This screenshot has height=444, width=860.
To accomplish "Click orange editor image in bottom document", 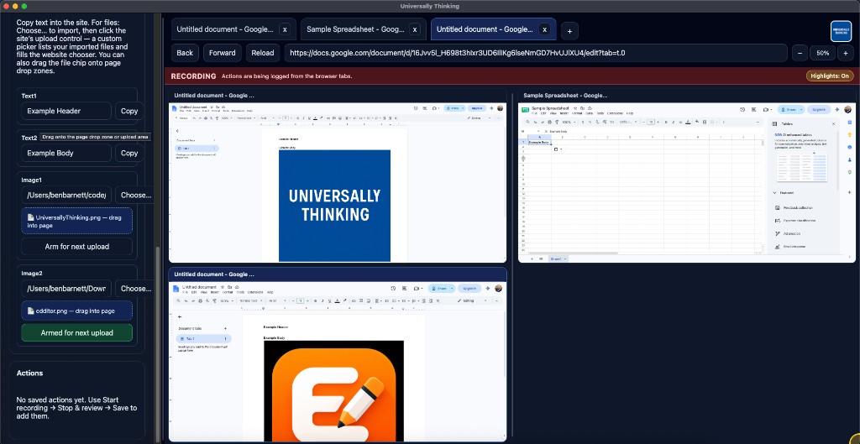I will pos(333,391).
